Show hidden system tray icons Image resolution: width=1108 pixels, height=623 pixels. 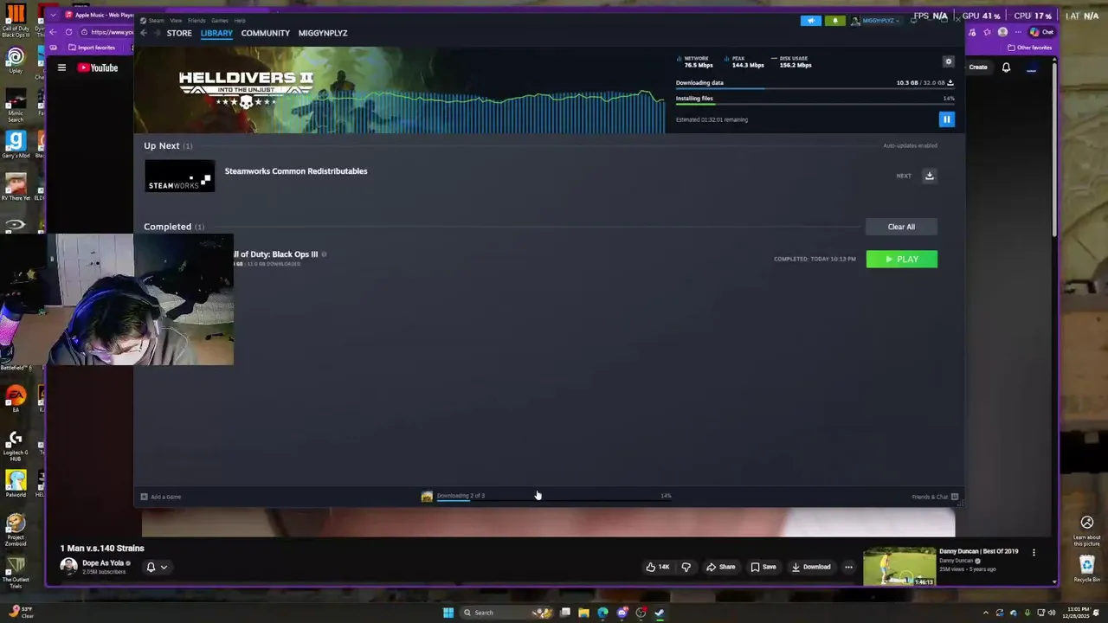pos(985,613)
